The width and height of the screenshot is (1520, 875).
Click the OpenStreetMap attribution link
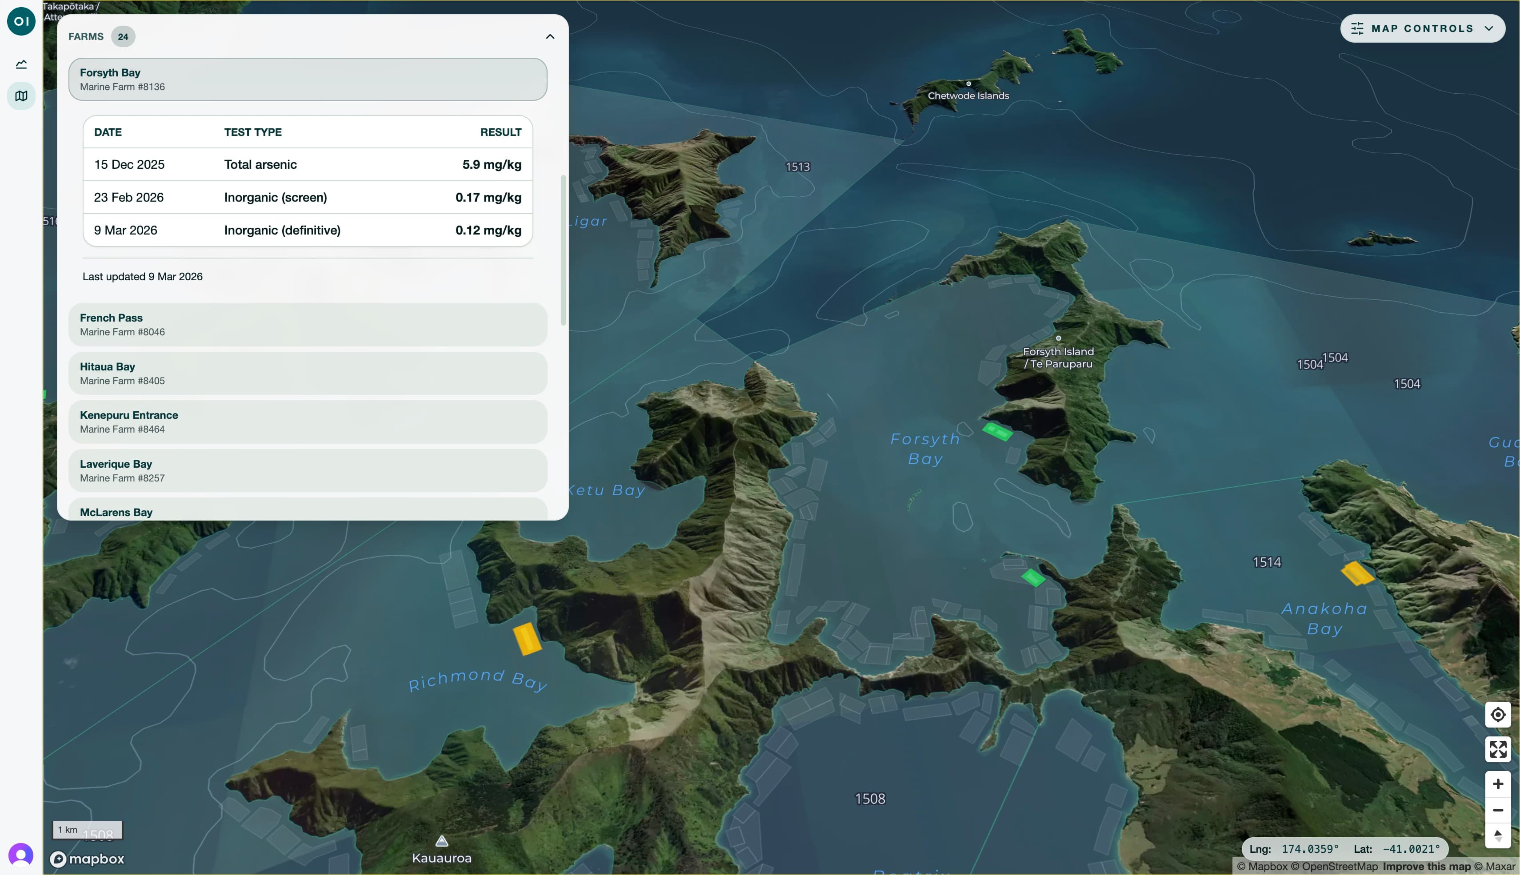[1336, 866]
